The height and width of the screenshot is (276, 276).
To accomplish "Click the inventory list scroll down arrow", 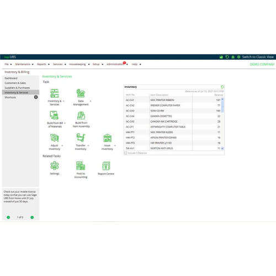I will point(222,148).
